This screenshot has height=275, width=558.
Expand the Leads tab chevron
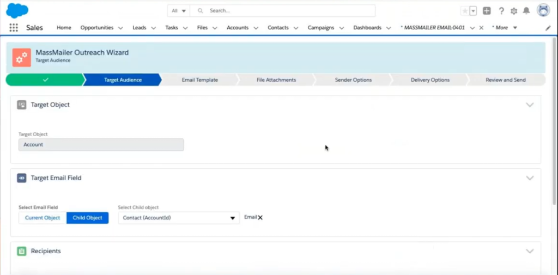(x=153, y=28)
